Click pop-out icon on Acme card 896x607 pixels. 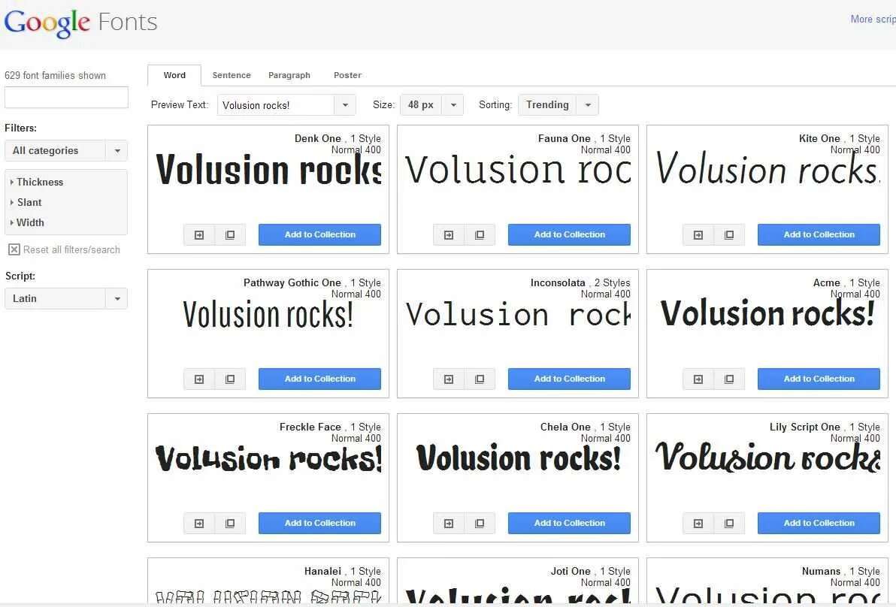729,379
